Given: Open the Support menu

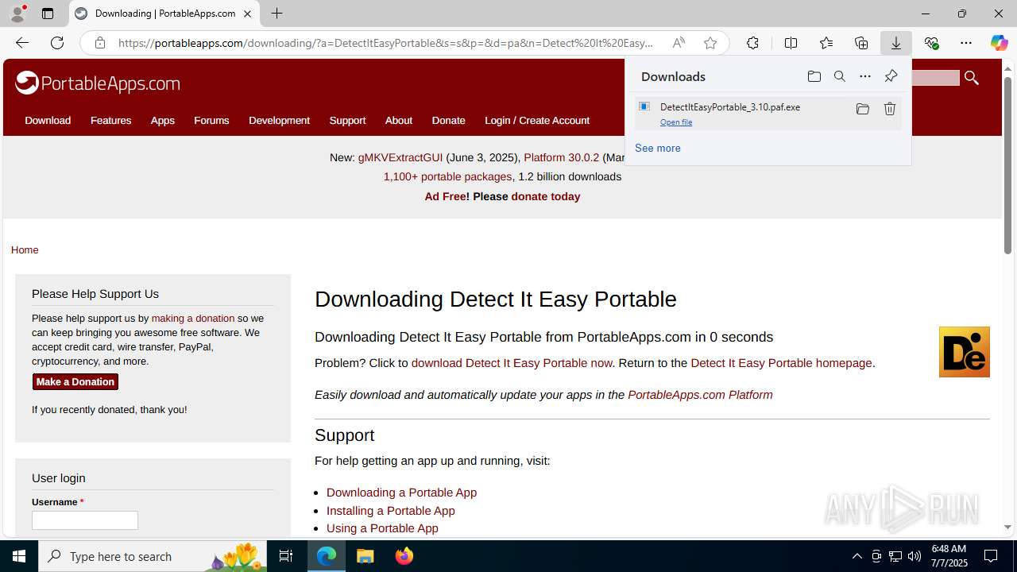Looking at the screenshot, I should [347, 121].
